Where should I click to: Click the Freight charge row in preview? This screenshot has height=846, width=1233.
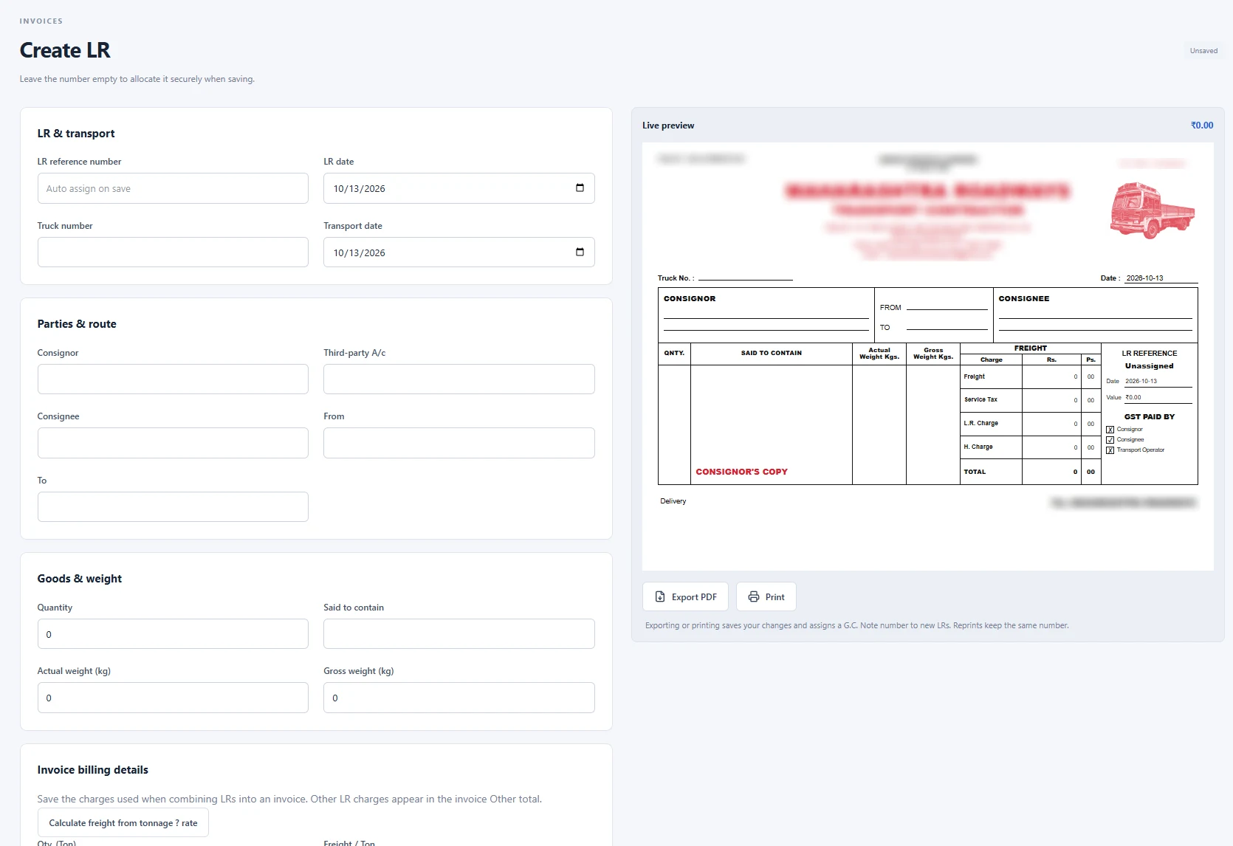click(x=1030, y=376)
